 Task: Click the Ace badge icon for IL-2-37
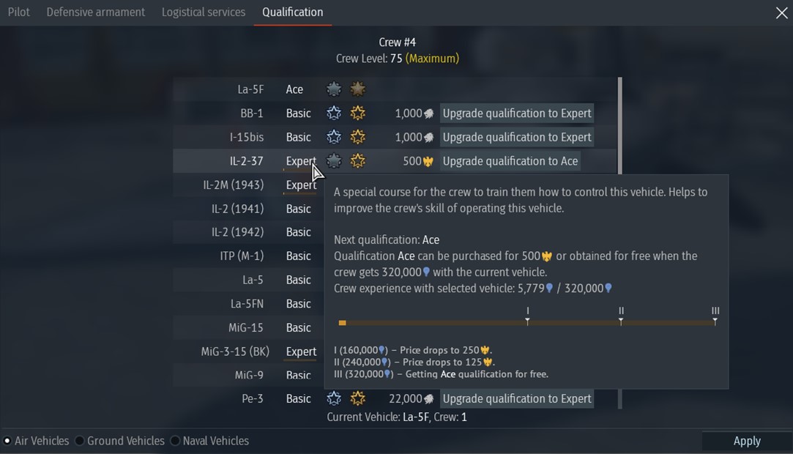pos(358,161)
